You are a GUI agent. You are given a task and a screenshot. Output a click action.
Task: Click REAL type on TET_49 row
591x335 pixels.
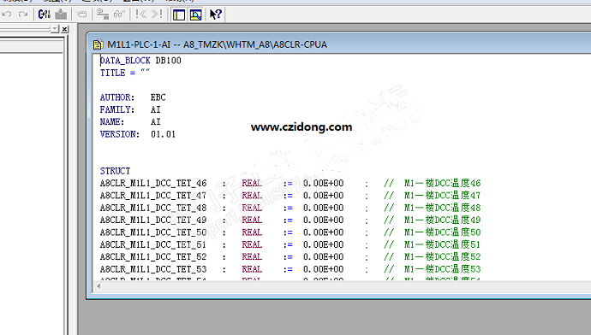pos(252,220)
